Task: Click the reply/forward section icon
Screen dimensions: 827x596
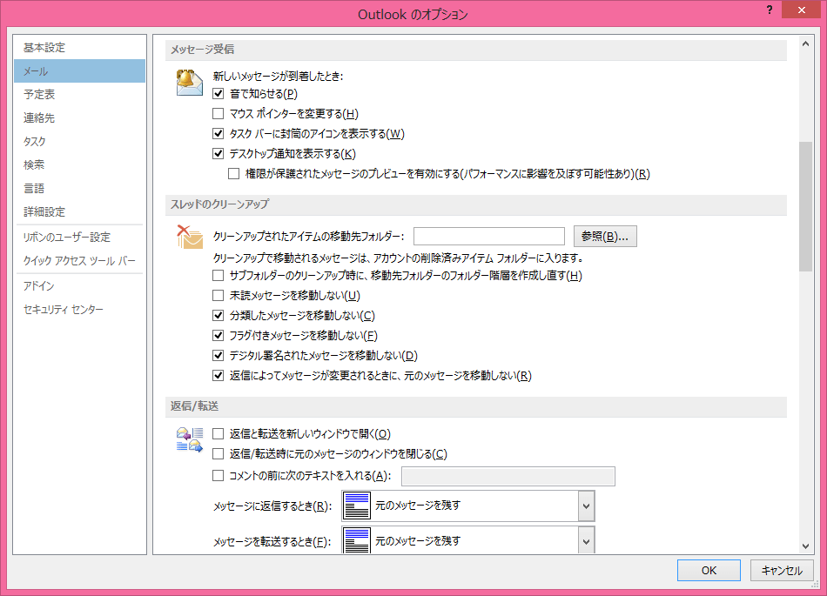Action: [190, 439]
